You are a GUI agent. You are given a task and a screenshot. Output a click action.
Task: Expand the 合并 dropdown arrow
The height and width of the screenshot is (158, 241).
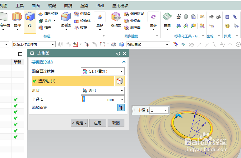(54, 21)
